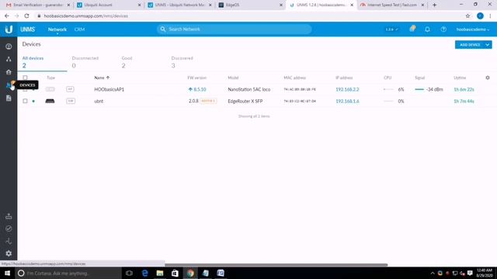The height and width of the screenshot is (279, 497).
Task: Open Task View on the taskbar
Action: click(129, 273)
